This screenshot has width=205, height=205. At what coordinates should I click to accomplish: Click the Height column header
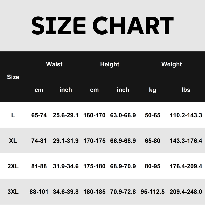(110, 64)
